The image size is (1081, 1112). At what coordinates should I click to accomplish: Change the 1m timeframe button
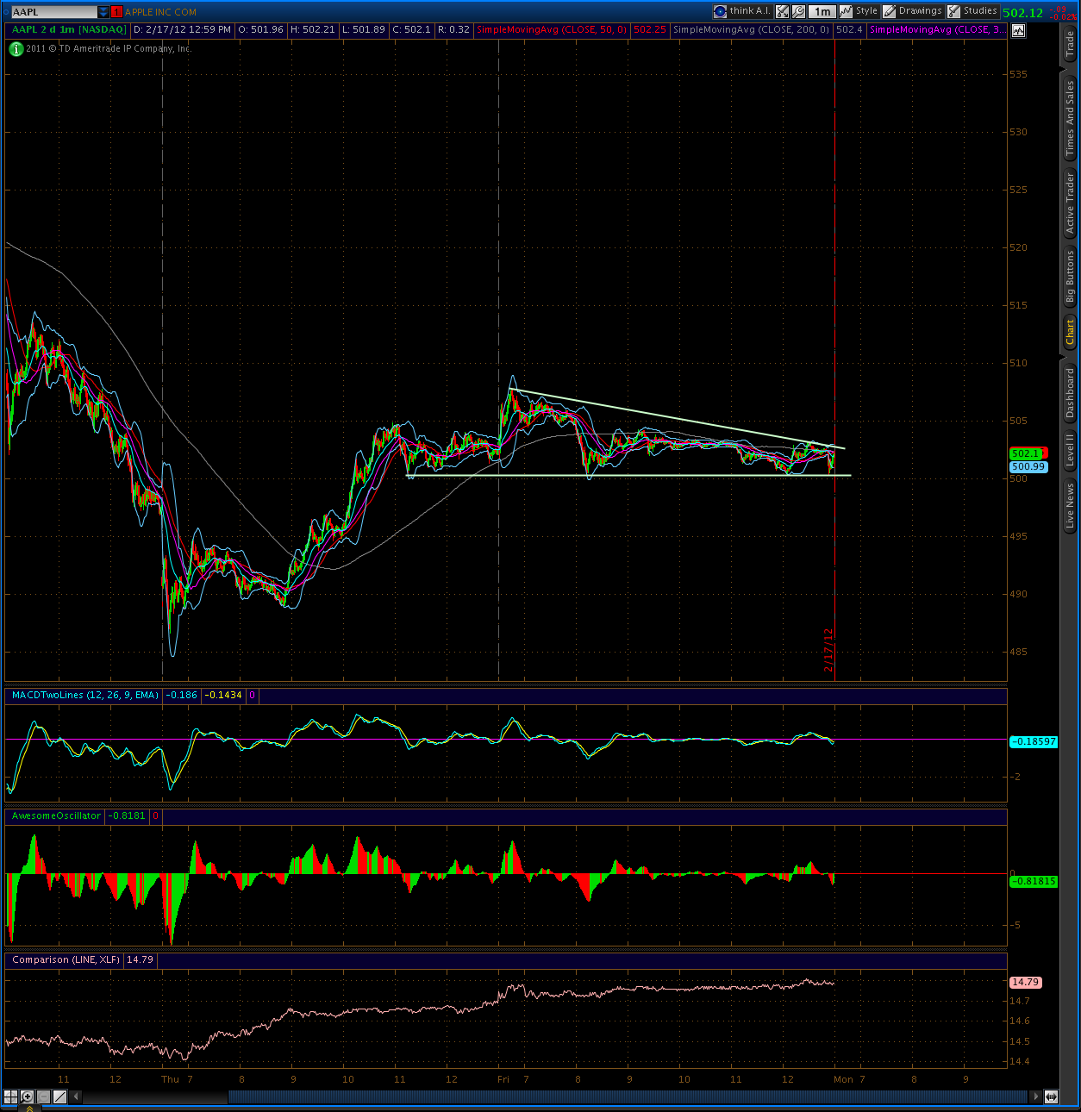coord(823,11)
